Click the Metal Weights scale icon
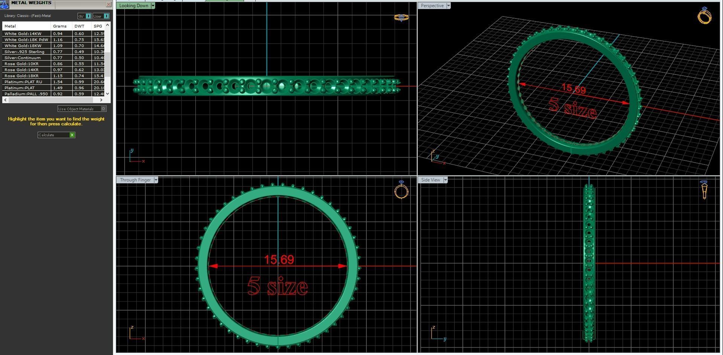The width and height of the screenshot is (723, 355). click(x=4, y=4)
